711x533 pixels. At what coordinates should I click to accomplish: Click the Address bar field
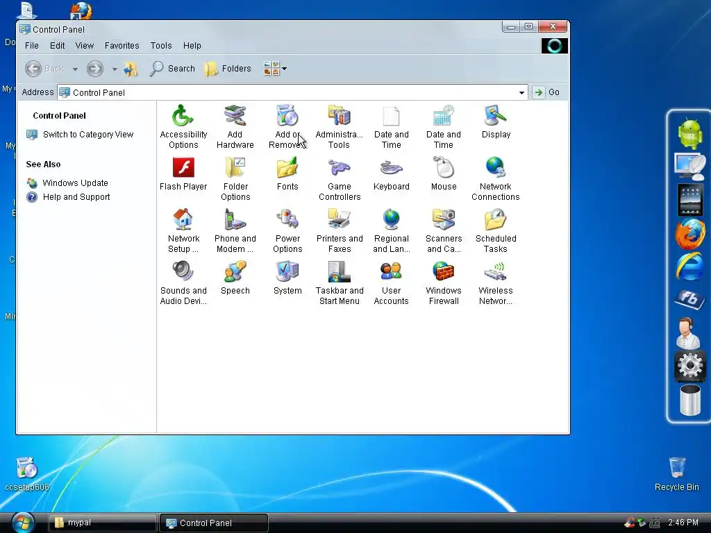pyautogui.click(x=292, y=92)
